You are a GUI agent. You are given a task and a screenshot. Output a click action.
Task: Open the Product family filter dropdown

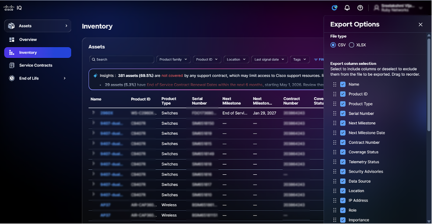coord(173,60)
